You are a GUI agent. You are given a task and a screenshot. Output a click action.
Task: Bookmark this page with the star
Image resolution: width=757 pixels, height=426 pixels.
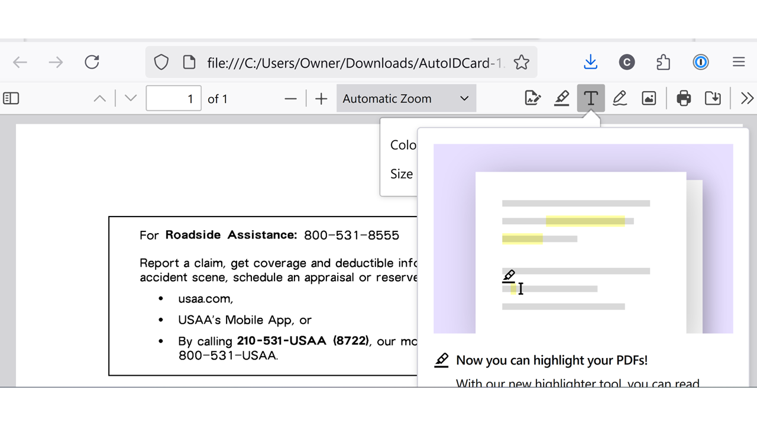click(521, 62)
